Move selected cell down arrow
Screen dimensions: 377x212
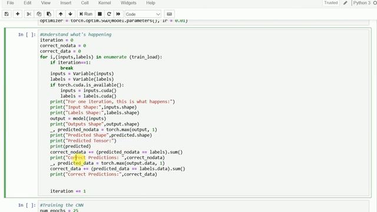coord(71,14)
